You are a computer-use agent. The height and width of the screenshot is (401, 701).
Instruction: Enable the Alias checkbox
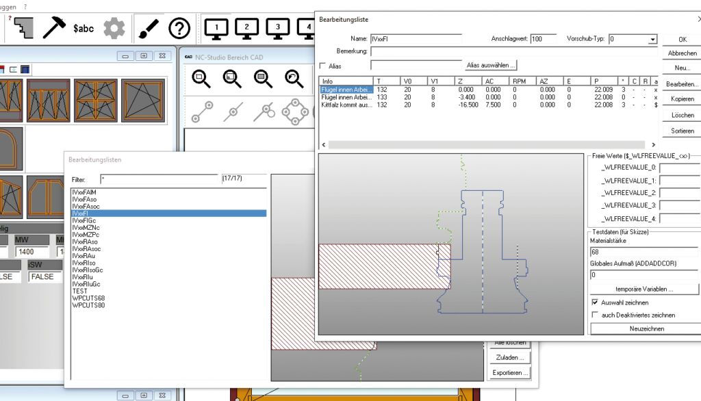323,66
